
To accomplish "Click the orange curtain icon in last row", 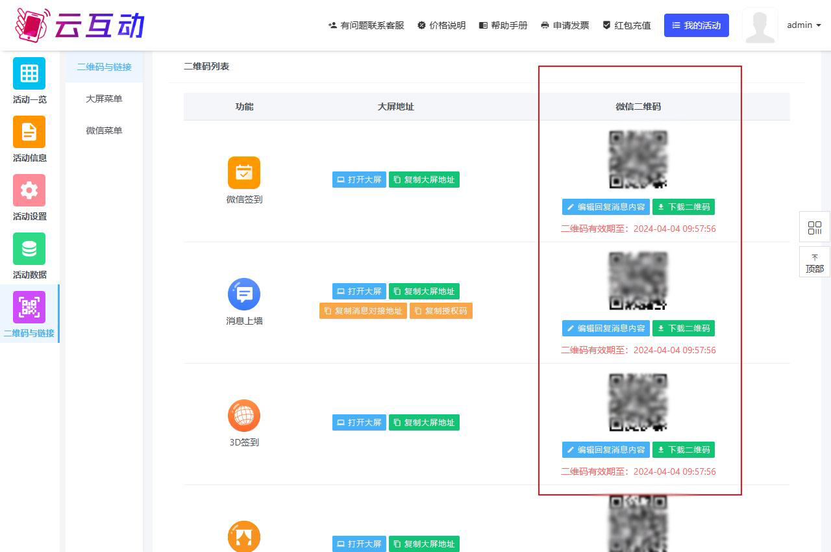I will coord(244,536).
